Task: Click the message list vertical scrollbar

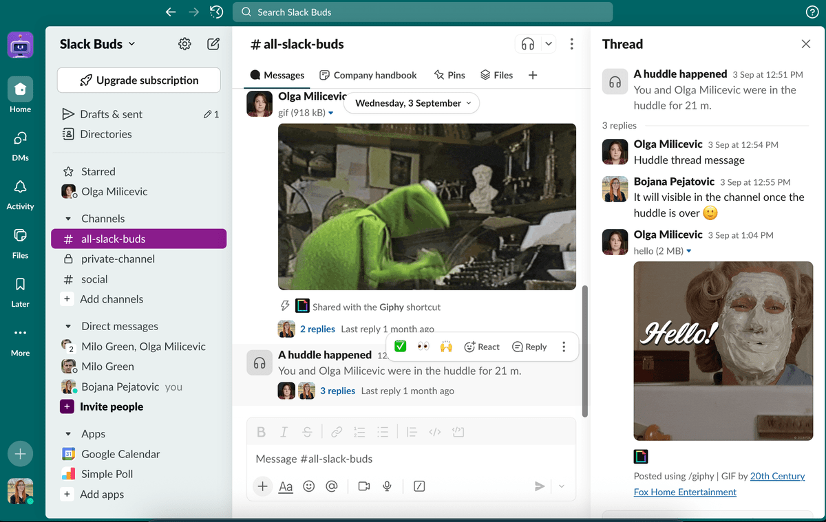Action: click(x=585, y=351)
